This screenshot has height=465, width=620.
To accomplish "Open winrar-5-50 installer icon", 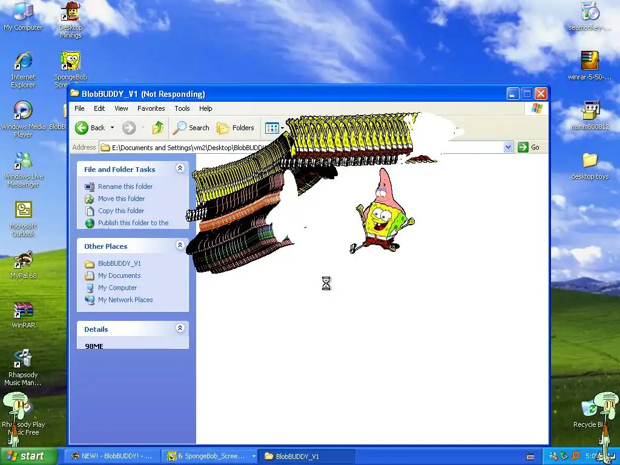I will point(590,66).
